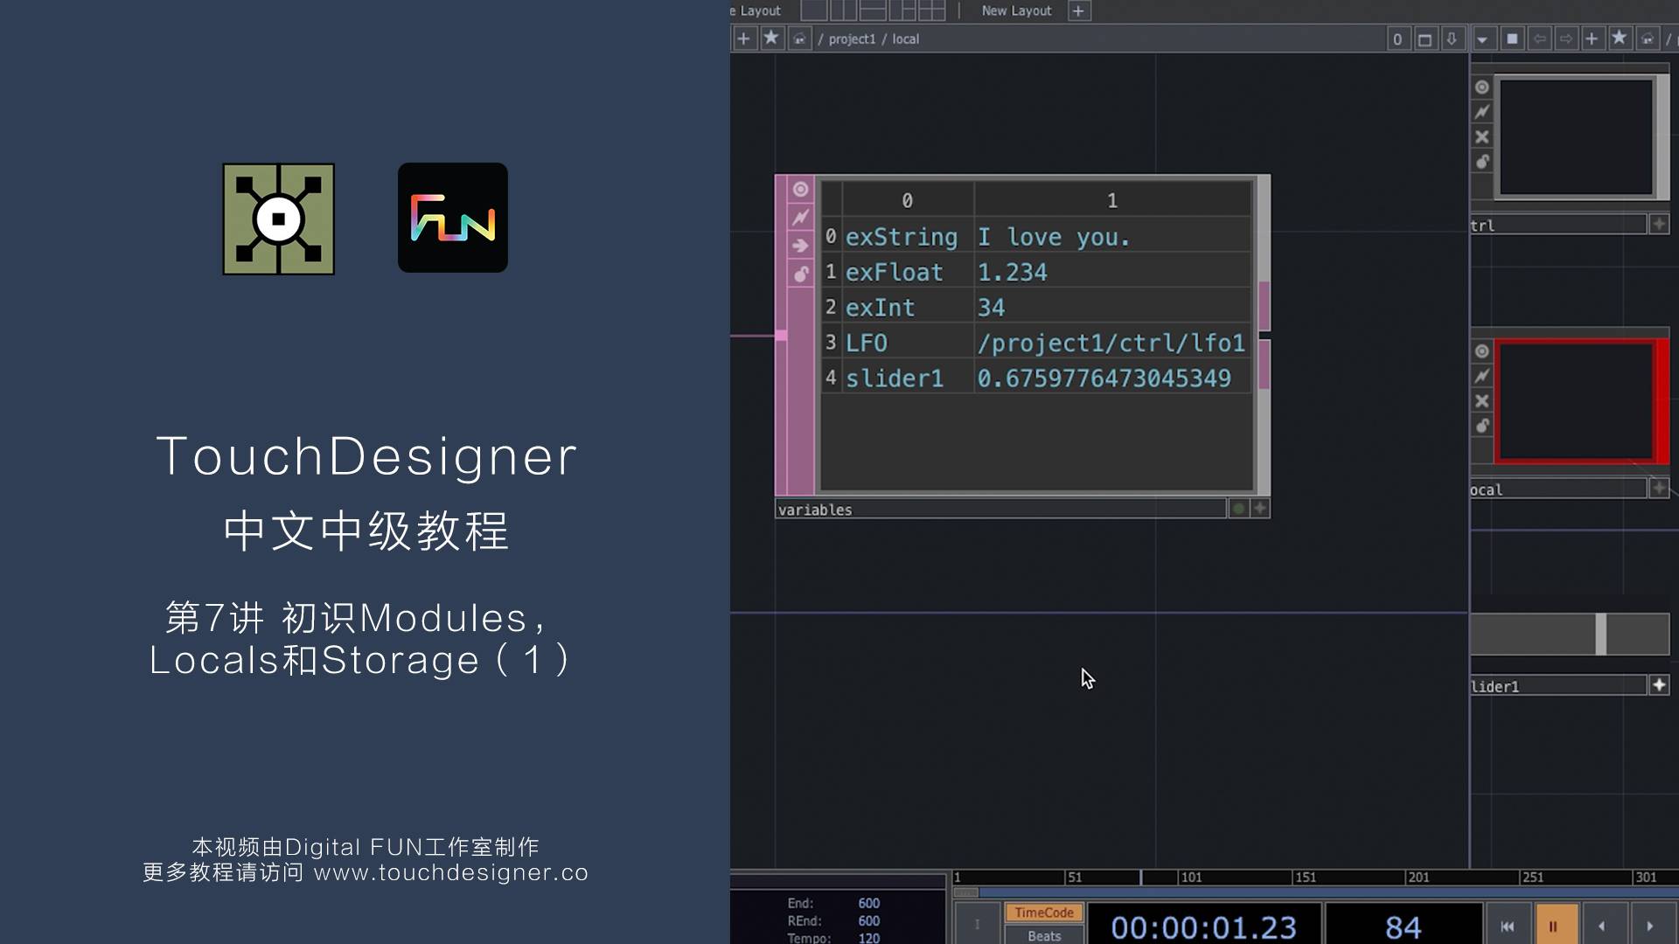Screen dimensions: 1679x944
Task: Toggle the green viewer-active dot on variables node
Action: (1238, 509)
